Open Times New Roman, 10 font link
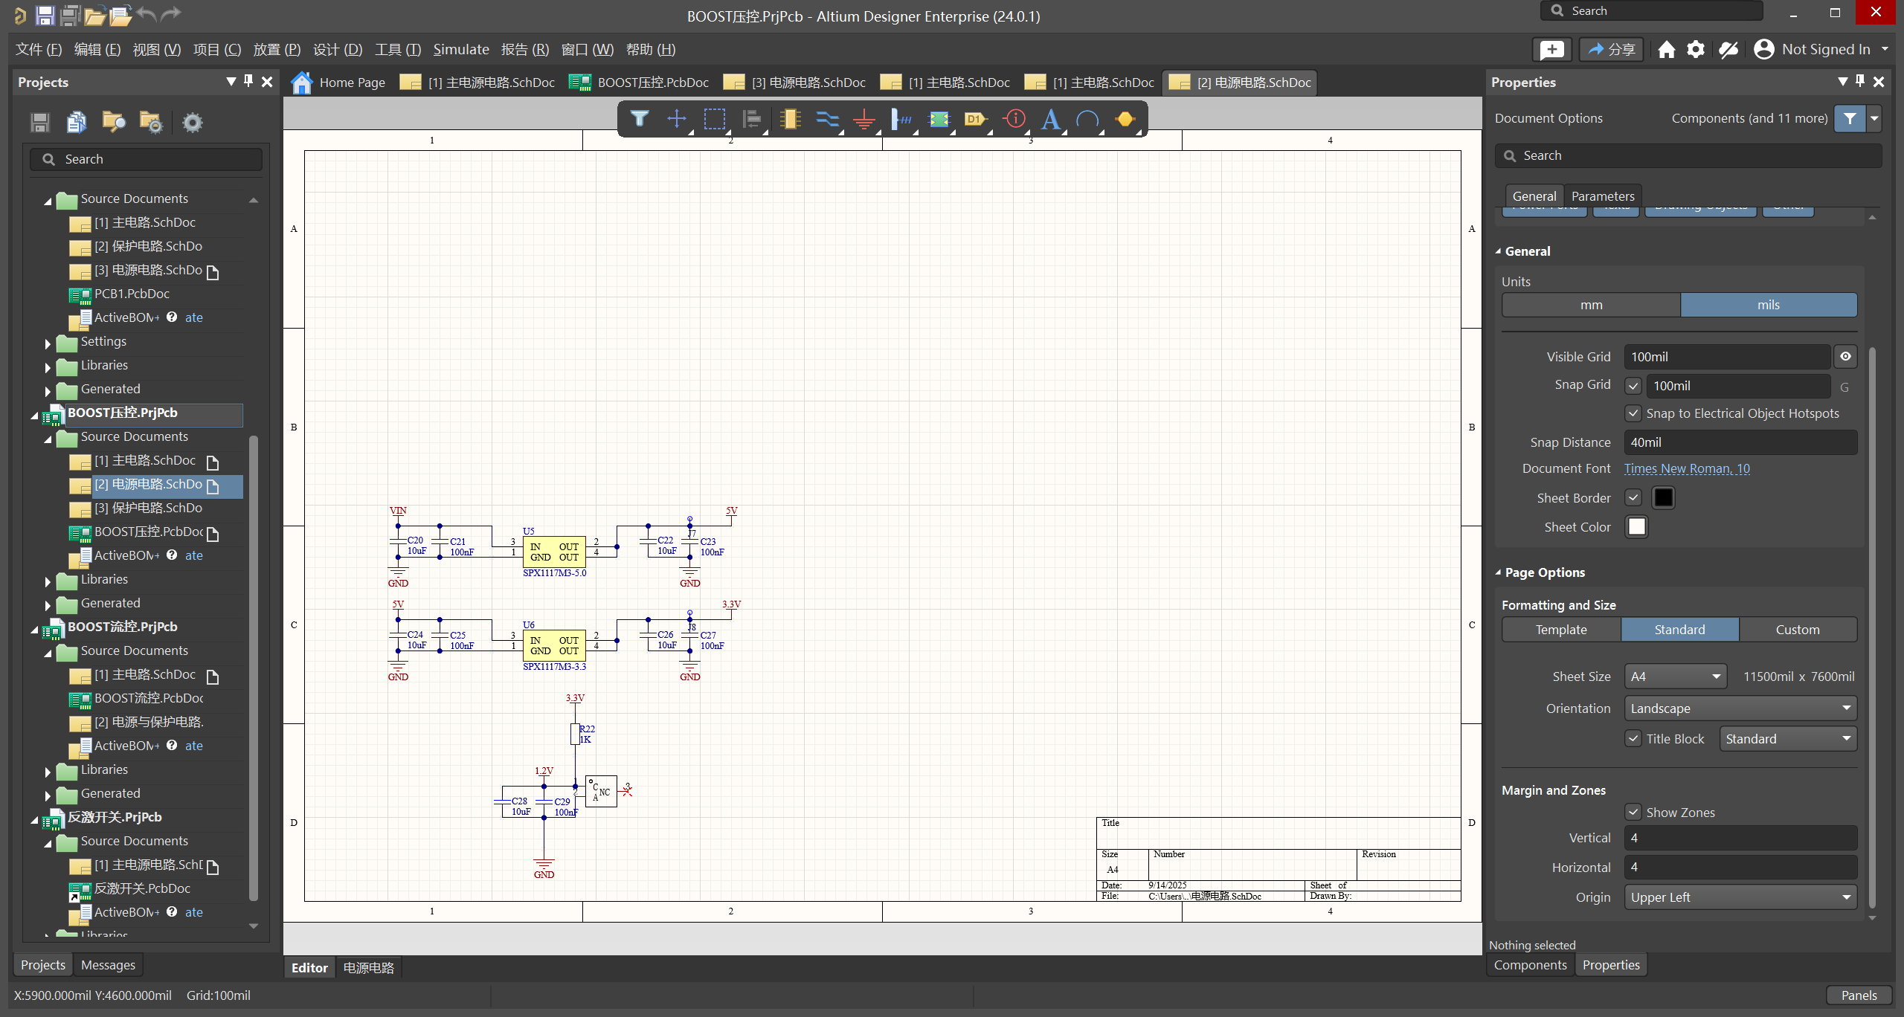Screen dimensions: 1904x1017 tap(1686, 469)
